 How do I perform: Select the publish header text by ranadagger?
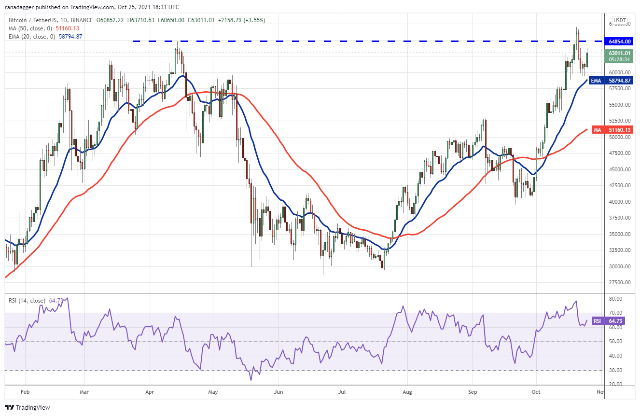[91, 7]
